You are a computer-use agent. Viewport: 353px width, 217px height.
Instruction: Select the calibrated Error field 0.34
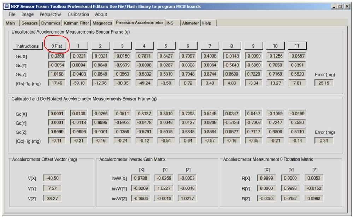pyautogui.click(x=324, y=140)
